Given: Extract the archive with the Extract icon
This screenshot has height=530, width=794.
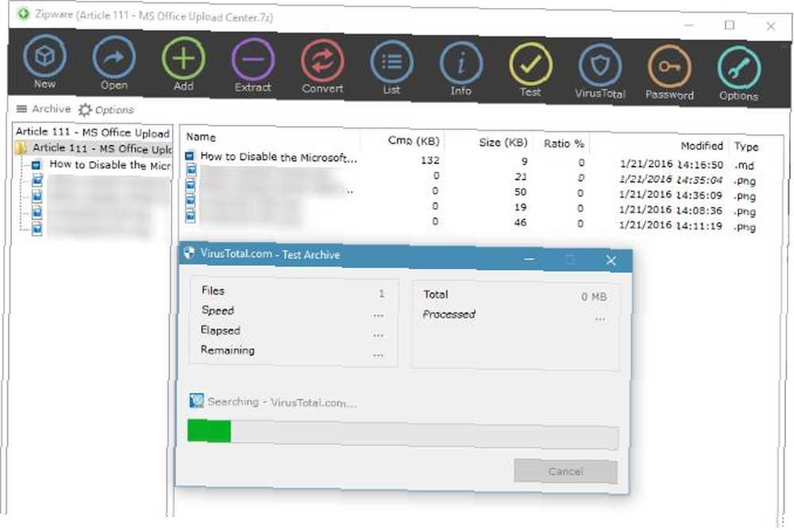Looking at the screenshot, I should coord(252,66).
